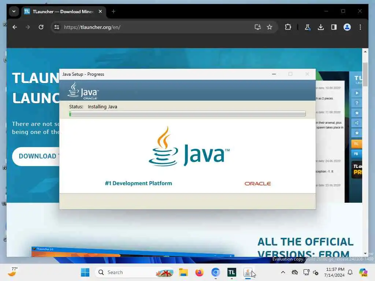Click the share icon in TLauncher sidebar
This screenshot has height=281, width=375.
[357, 123]
